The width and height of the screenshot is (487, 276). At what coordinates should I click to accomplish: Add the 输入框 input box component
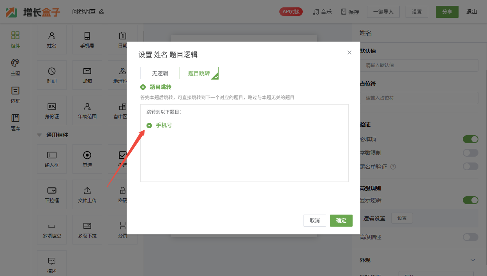pos(52,159)
